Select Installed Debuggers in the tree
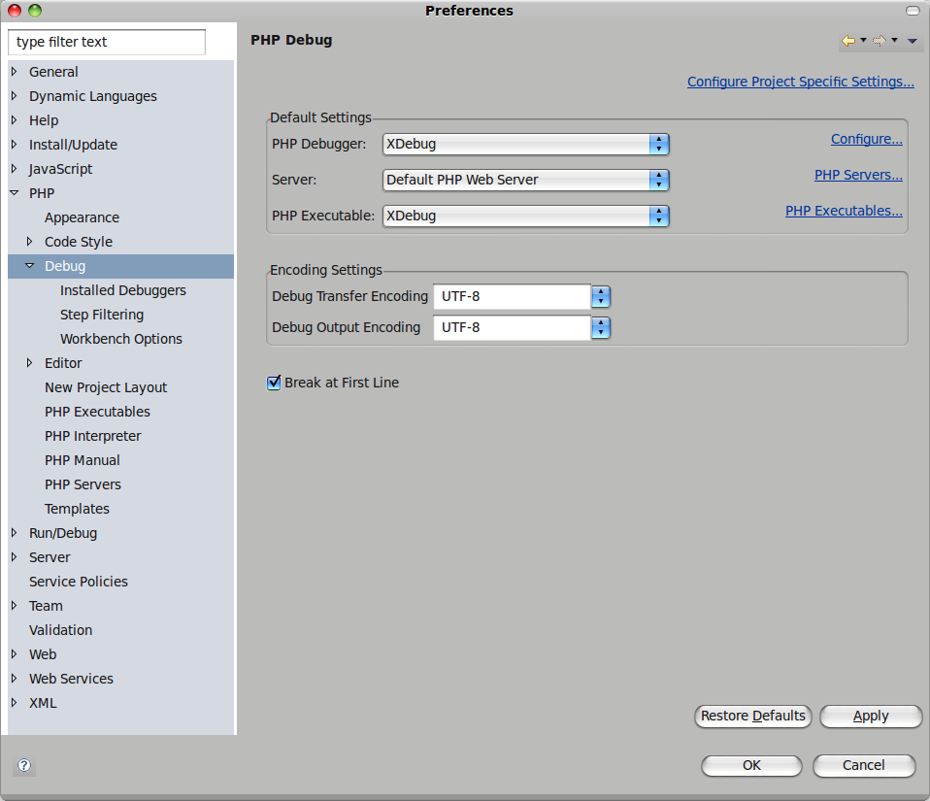930x801 pixels. [122, 290]
